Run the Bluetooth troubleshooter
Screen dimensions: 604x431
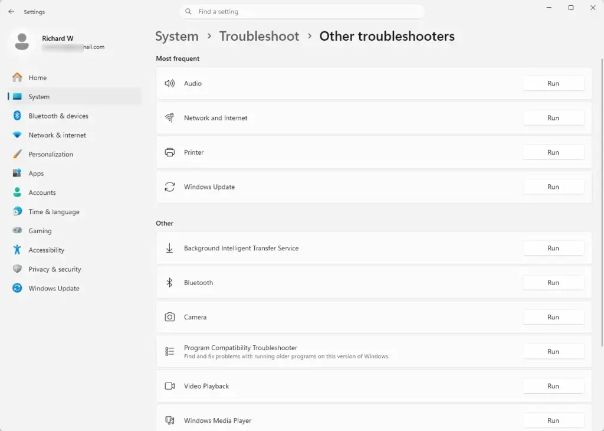point(553,283)
